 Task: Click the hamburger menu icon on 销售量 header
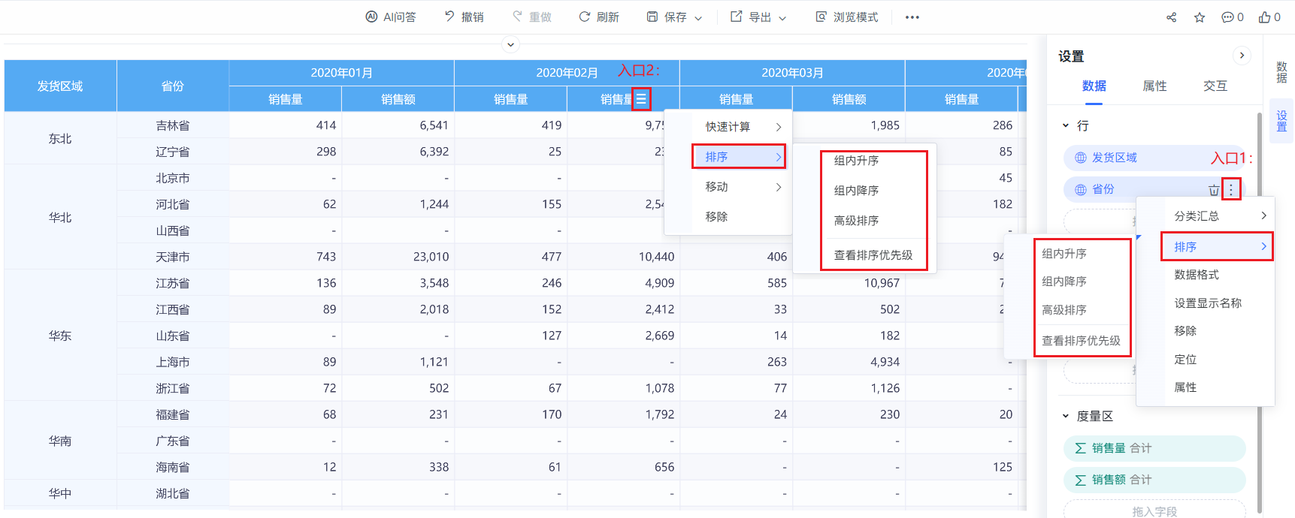coord(641,99)
